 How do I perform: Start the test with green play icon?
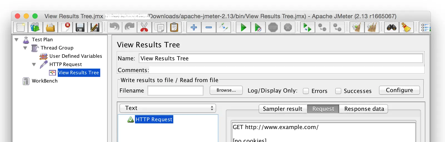point(243,27)
